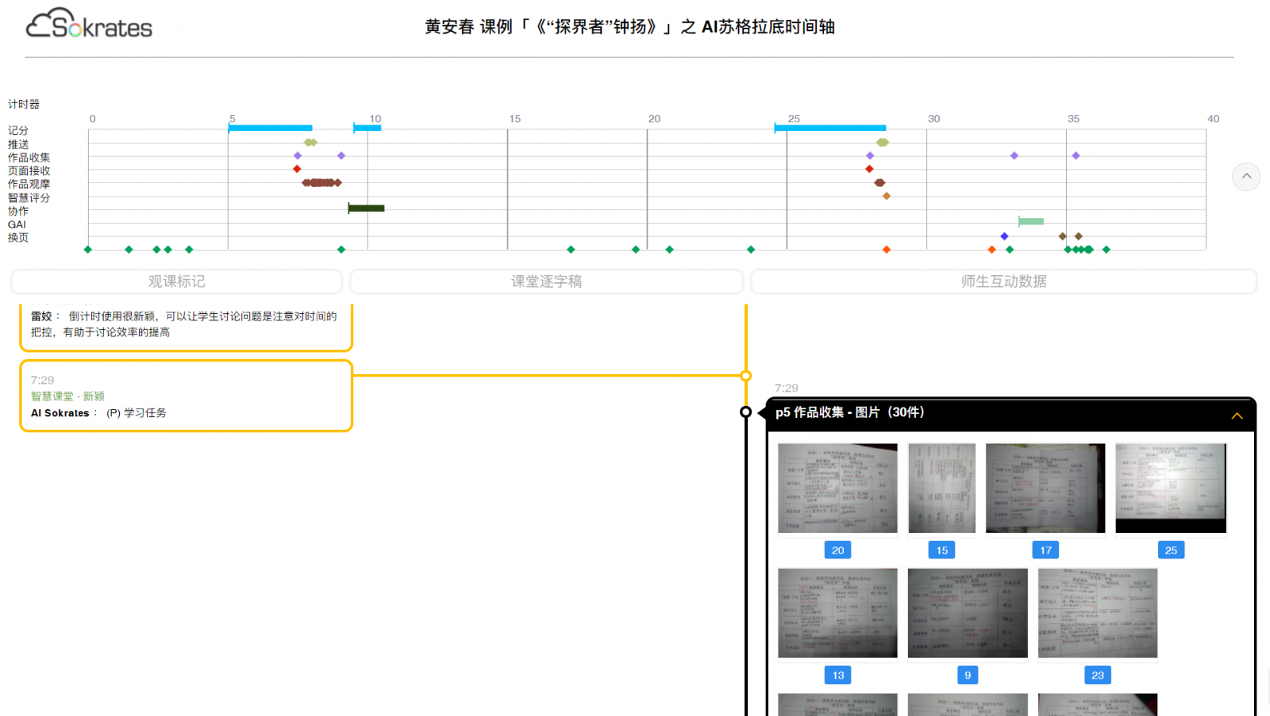Click the Sokrates cloud logo

click(89, 25)
